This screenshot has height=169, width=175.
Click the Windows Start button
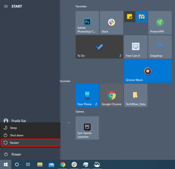click(x=6, y=164)
